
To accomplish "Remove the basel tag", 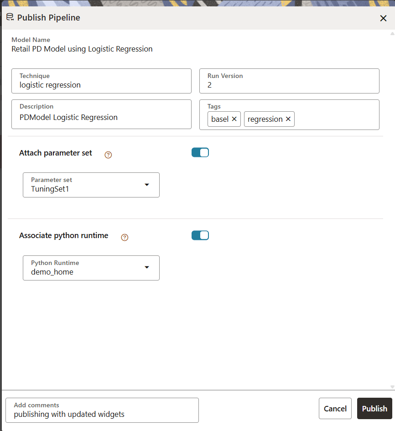I will pyautogui.click(x=234, y=119).
